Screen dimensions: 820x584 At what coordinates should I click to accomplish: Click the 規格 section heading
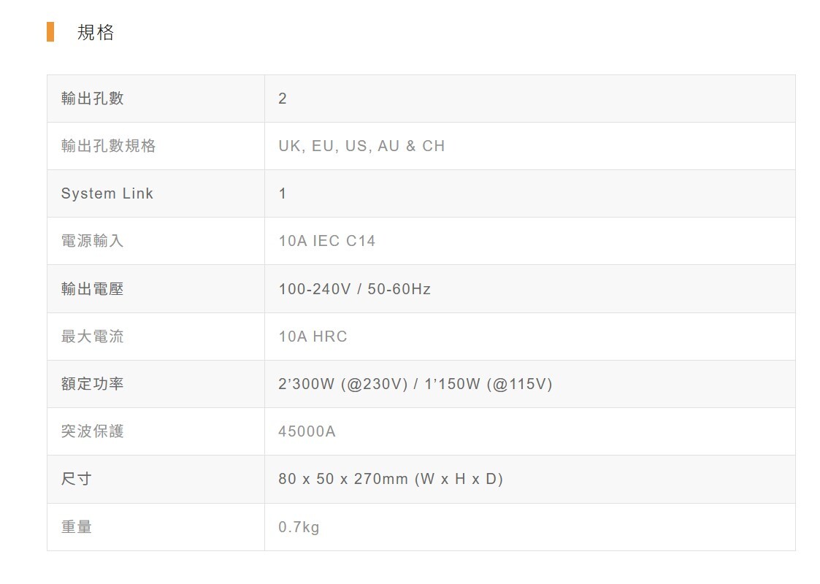coord(96,32)
